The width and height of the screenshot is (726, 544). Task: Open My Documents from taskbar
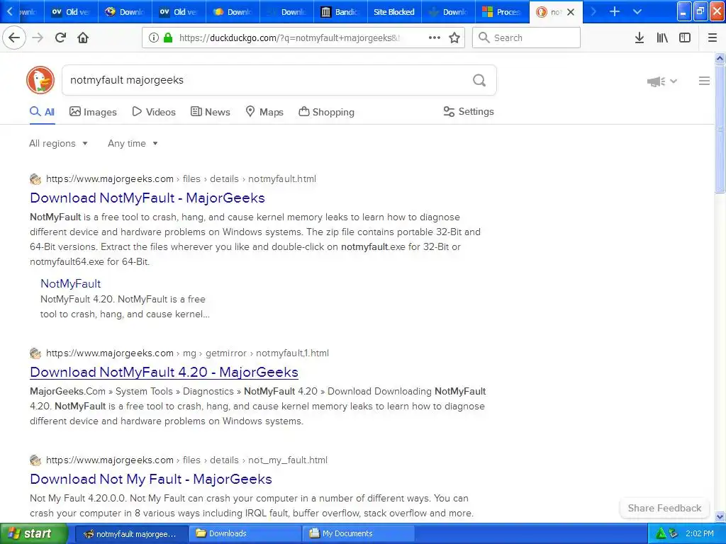click(359, 534)
